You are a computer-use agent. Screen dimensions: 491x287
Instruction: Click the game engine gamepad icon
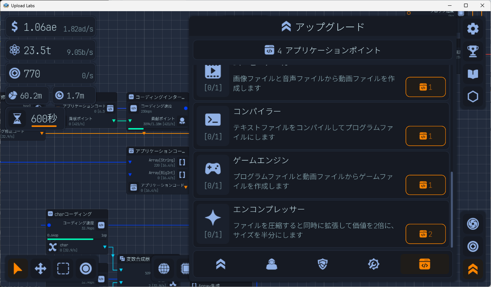213,168
